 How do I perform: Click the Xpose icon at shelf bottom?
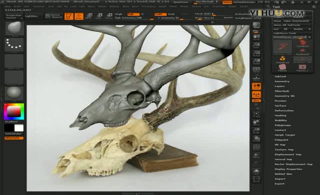tap(256, 179)
